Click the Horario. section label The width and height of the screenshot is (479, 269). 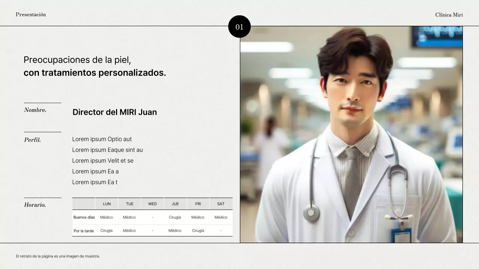[x=35, y=205]
